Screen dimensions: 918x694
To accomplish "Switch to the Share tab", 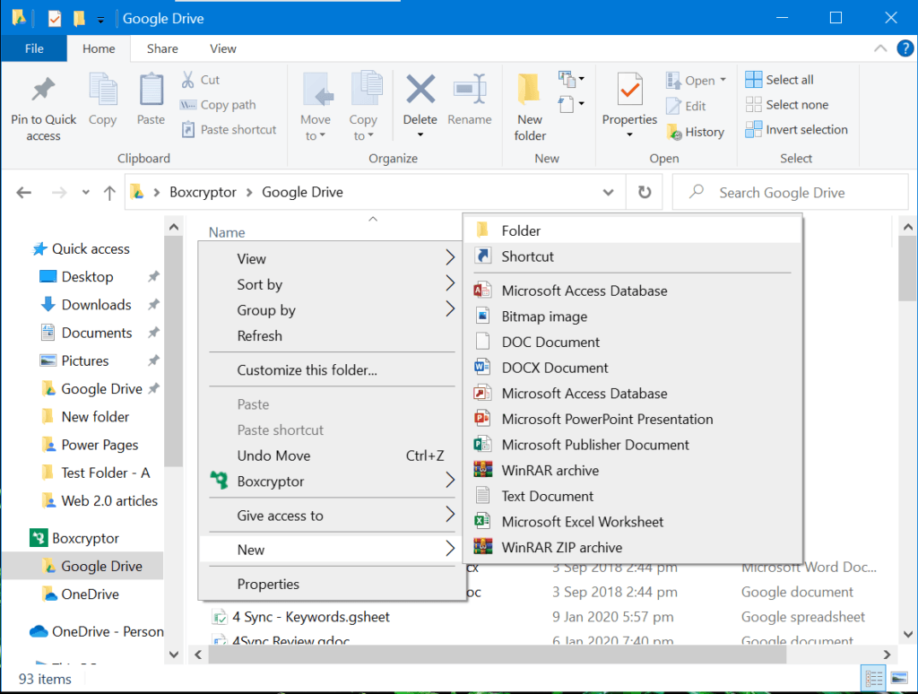I will [x=162, y=48].
